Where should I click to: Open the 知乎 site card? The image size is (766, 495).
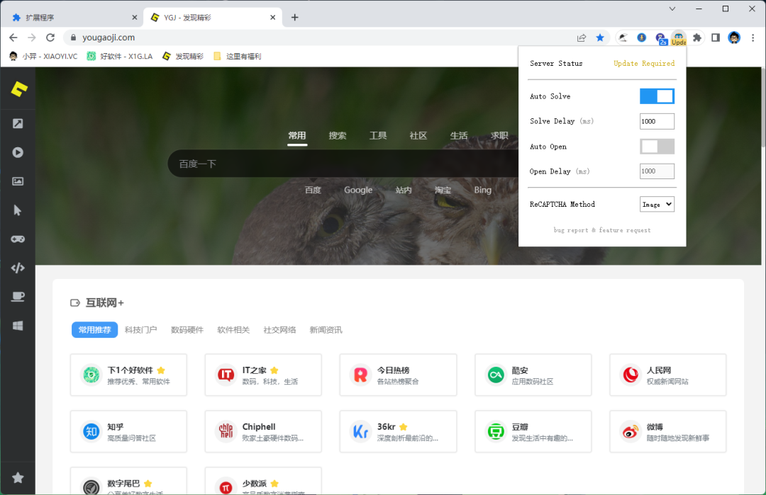[x=128, y=431]
